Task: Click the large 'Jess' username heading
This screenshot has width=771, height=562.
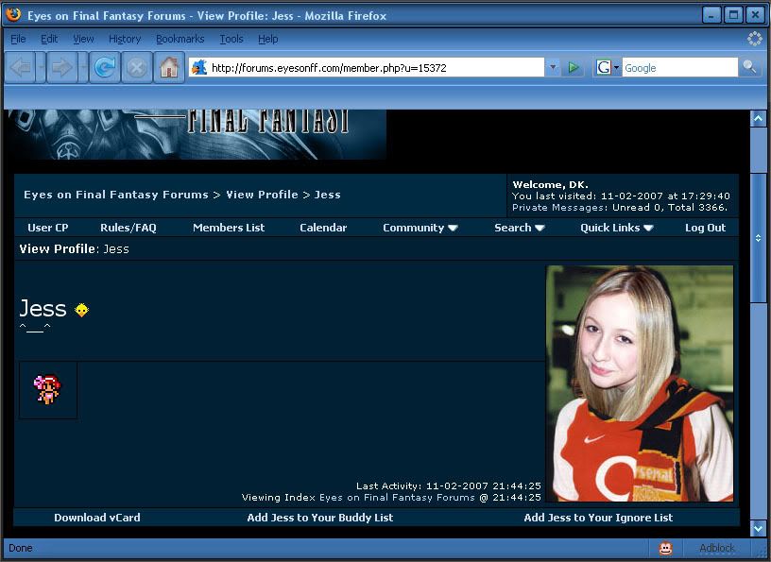Action: click(x=43, y=309)
